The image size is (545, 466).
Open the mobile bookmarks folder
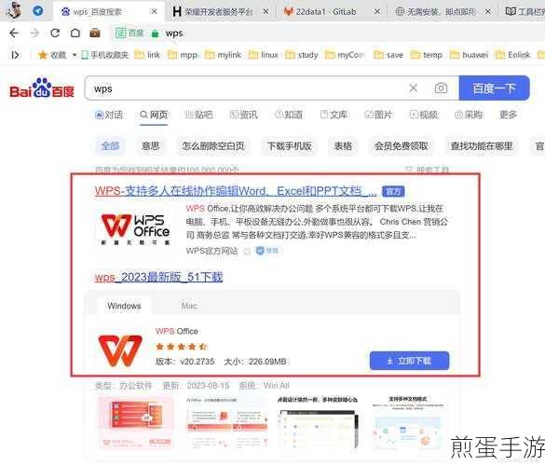[105, 55]
